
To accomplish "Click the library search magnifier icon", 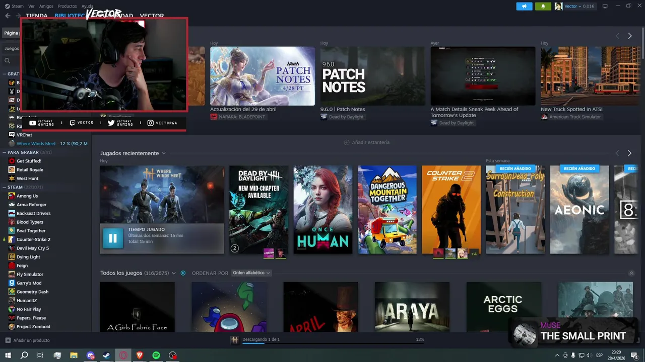I will click(x=8, y=60).
